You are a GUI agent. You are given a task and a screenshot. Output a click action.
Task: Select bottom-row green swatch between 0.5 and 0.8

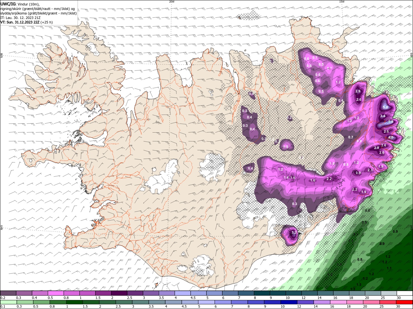click(x=41, y=302)
